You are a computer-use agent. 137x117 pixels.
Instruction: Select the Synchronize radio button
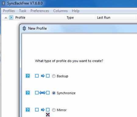point(54,93)
